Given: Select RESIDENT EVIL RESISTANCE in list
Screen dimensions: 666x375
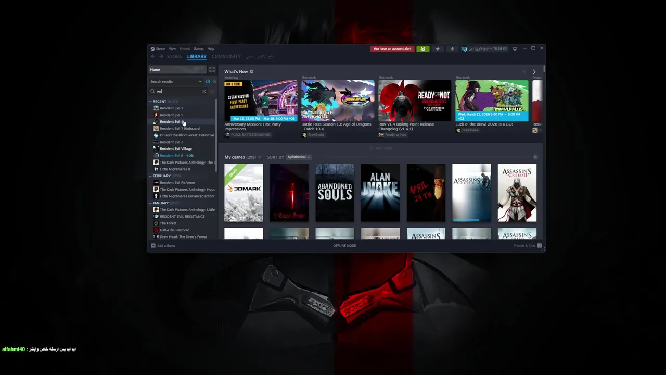Looking at the screenshot, I should [x=182, y=216].
